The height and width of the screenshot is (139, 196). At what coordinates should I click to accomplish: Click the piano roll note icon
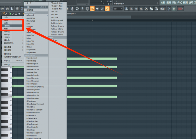(x=13, y=14)
